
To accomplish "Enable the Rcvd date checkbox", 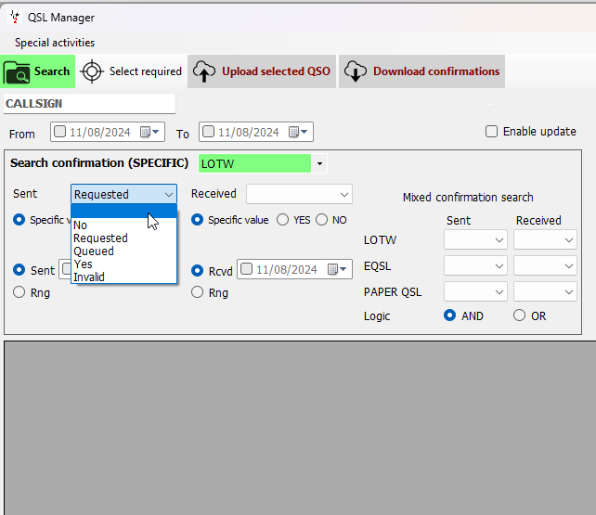I will (x=246, y=269).
